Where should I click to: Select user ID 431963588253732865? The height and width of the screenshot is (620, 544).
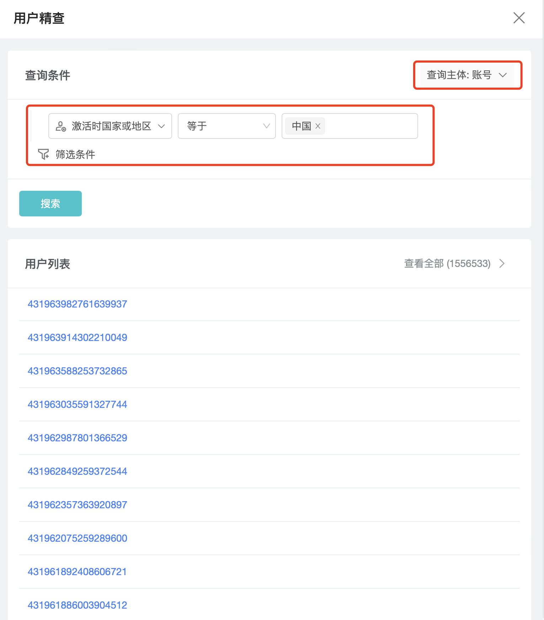(77, 371)
